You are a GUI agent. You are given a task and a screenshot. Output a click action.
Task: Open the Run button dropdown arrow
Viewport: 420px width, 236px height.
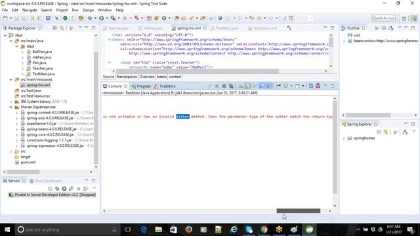click(106, 18)
